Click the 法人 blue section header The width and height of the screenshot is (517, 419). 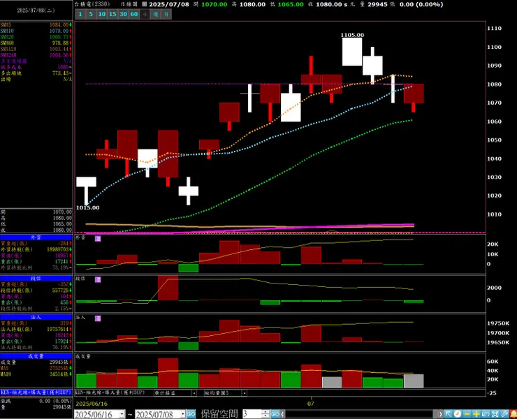point(36,317)
